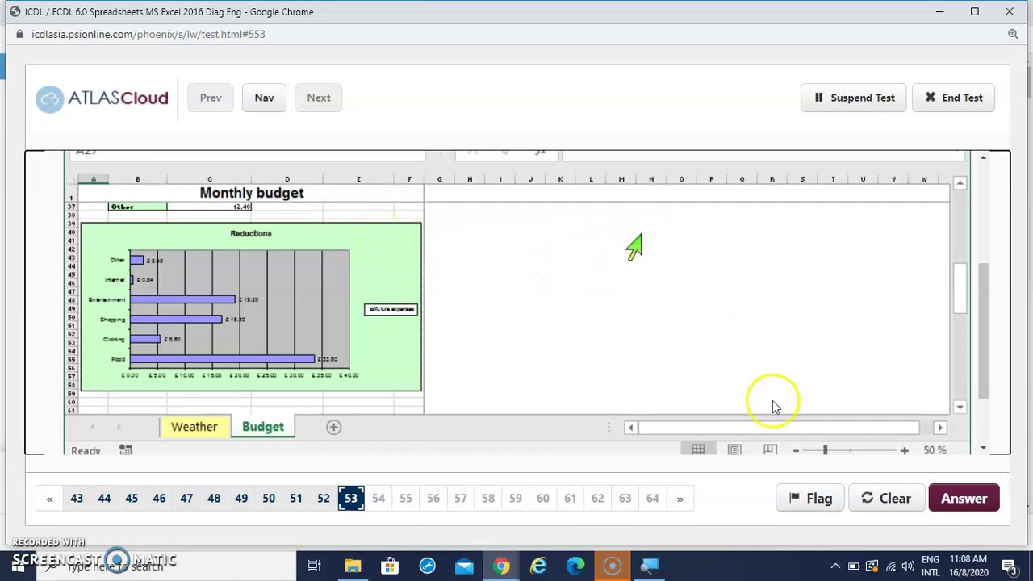Flag this question
Screen dimensions: 1033x581
(x=809, y=498)
